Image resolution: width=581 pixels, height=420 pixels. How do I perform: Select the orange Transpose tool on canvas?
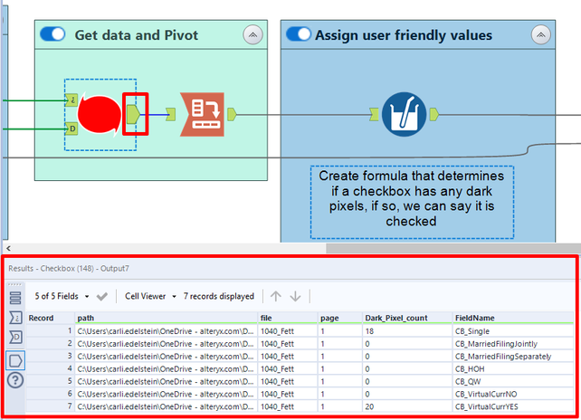click(x=202, y=114)
